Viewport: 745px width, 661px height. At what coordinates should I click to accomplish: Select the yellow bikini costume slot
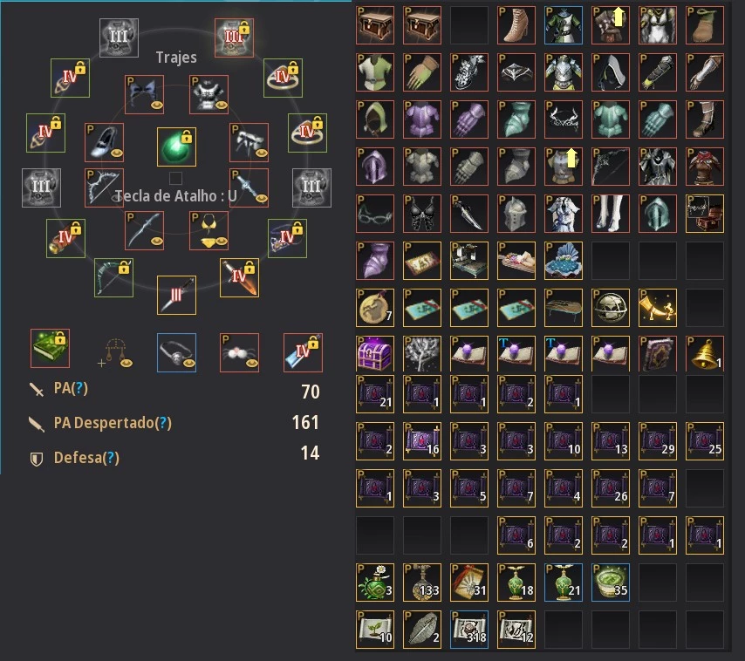click(208, 230)
